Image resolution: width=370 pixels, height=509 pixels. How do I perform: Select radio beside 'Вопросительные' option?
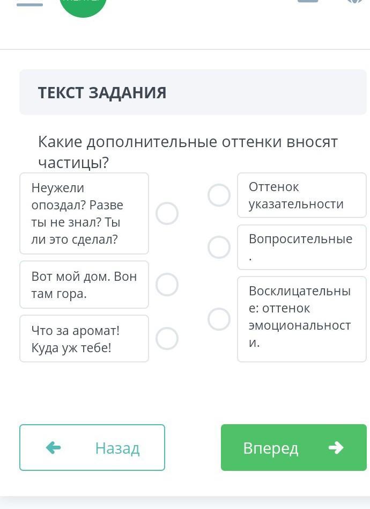click(x=219, y=248)
